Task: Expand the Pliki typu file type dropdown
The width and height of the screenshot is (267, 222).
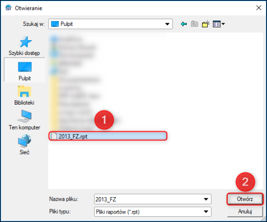Action: [x=206, y=211]
